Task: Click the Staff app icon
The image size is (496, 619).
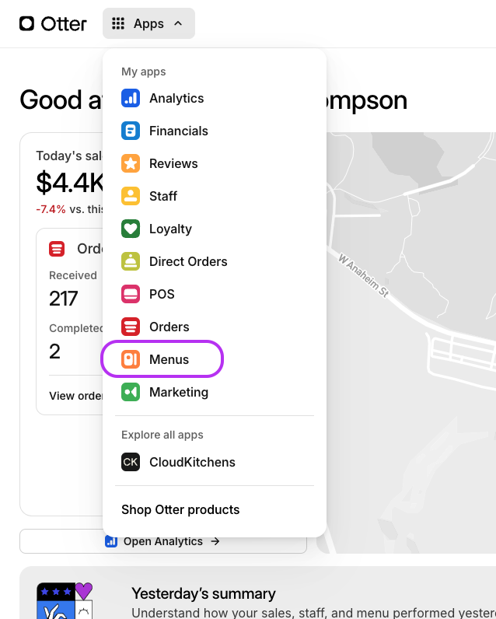Action: (x=130, y=196)
